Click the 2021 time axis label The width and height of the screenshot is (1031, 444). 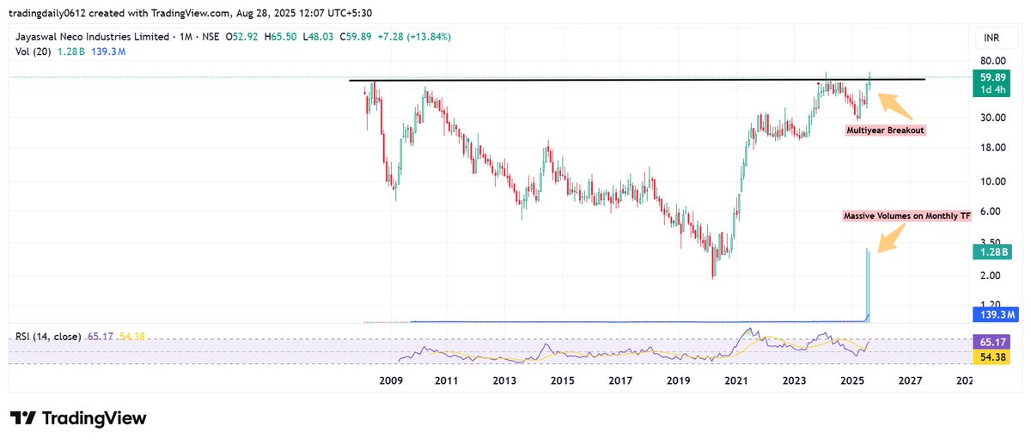point(735,380)
